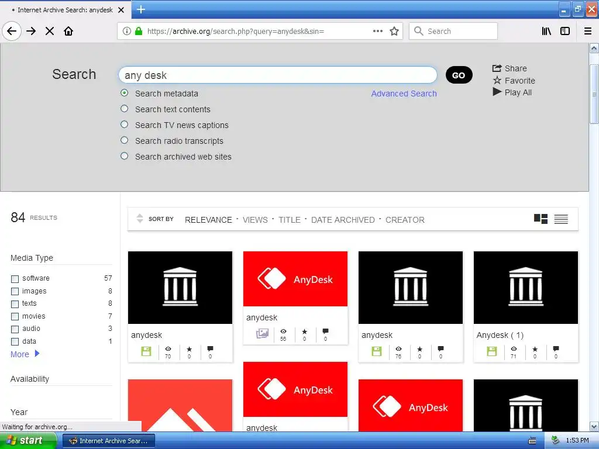Open the Advanced Search link
The height and width of the screenshot is (449, 599).
(404, 94)
